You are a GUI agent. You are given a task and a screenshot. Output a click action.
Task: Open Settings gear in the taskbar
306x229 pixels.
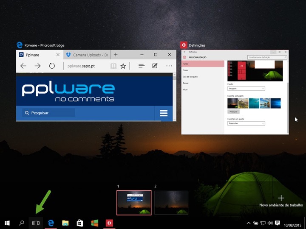coord(109,223)
